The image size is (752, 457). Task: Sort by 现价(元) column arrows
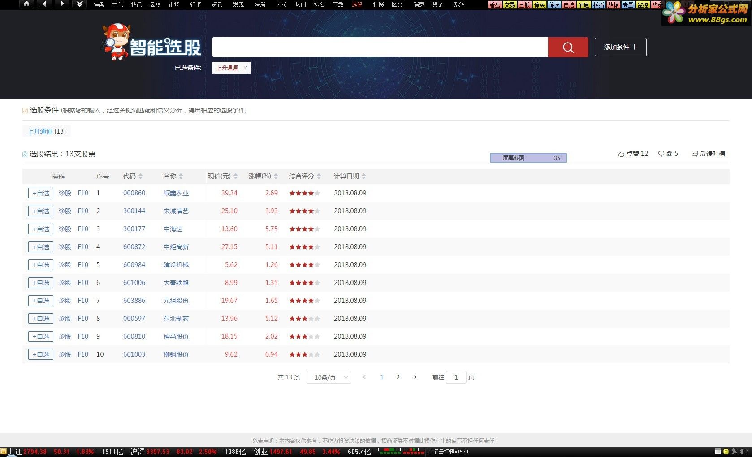[235, 176]
